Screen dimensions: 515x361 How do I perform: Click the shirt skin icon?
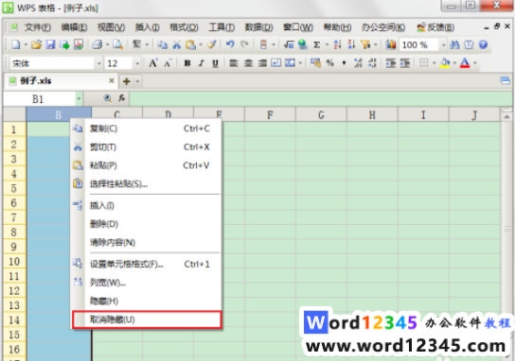pyautogui.click(x=469, y=44)
